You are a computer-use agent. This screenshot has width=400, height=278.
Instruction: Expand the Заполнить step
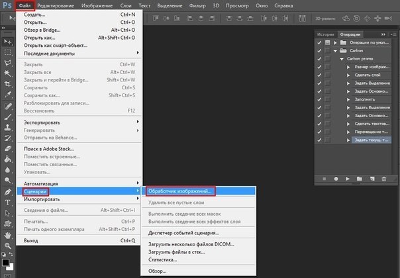pyautogui.click(x=348, y=99)
